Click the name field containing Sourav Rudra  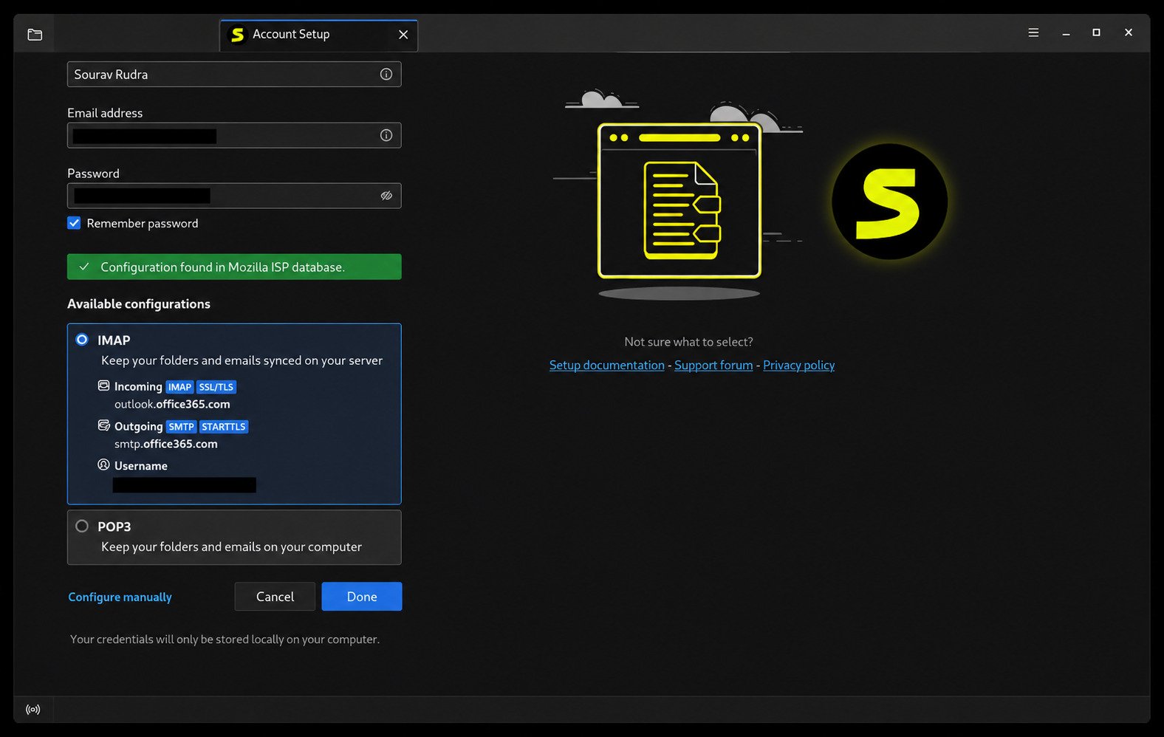pyautogui.click(x=234, y=74)
